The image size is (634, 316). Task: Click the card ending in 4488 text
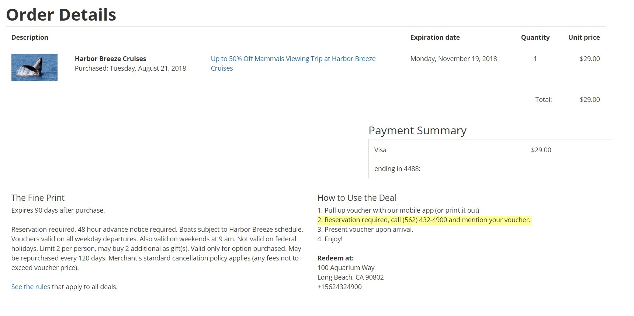(x=397, y=168)
